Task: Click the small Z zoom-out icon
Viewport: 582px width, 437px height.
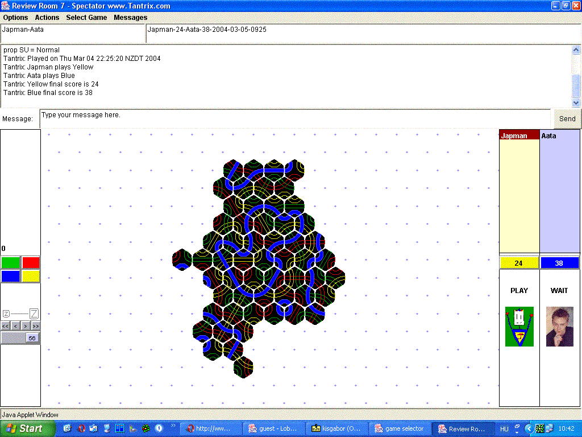Action: [x=6, y=314]
